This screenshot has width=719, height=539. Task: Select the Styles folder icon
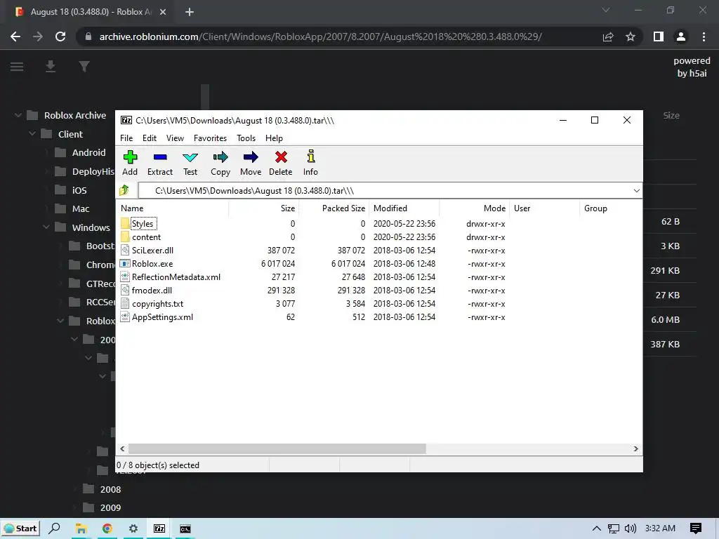pyautogui.click(x=125, y=224)
